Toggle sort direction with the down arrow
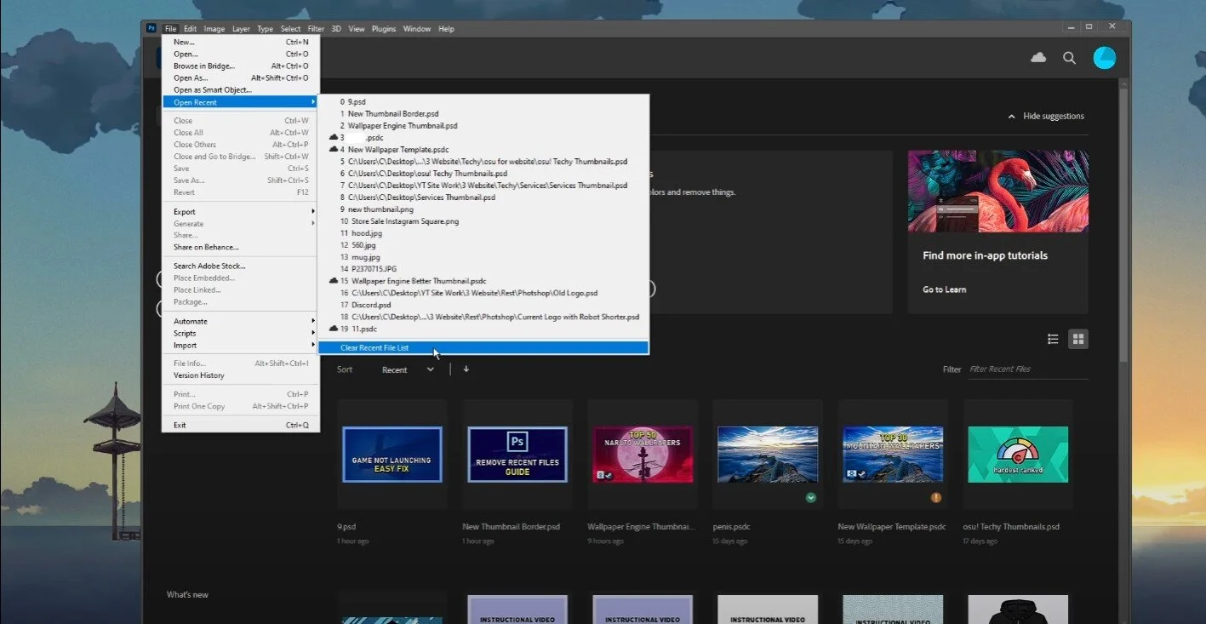Screen dimensions: 1206x624 click(x=466, y=369)
